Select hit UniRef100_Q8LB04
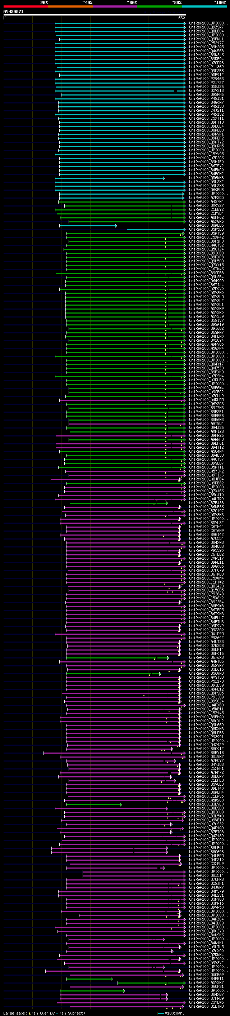The height and width of the screenshot is (1016, 230). point(206,31)
